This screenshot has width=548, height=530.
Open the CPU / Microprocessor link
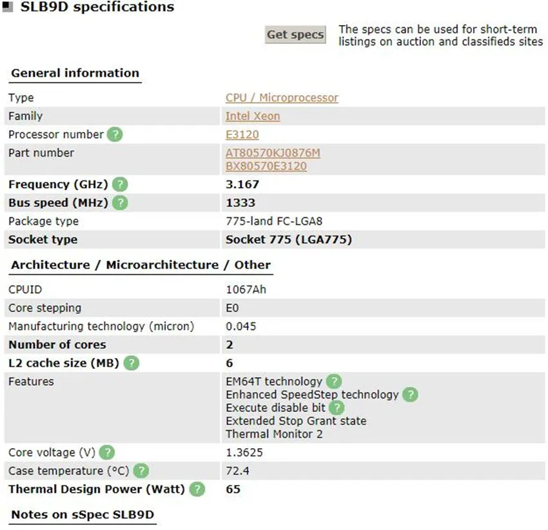(282, 98)
